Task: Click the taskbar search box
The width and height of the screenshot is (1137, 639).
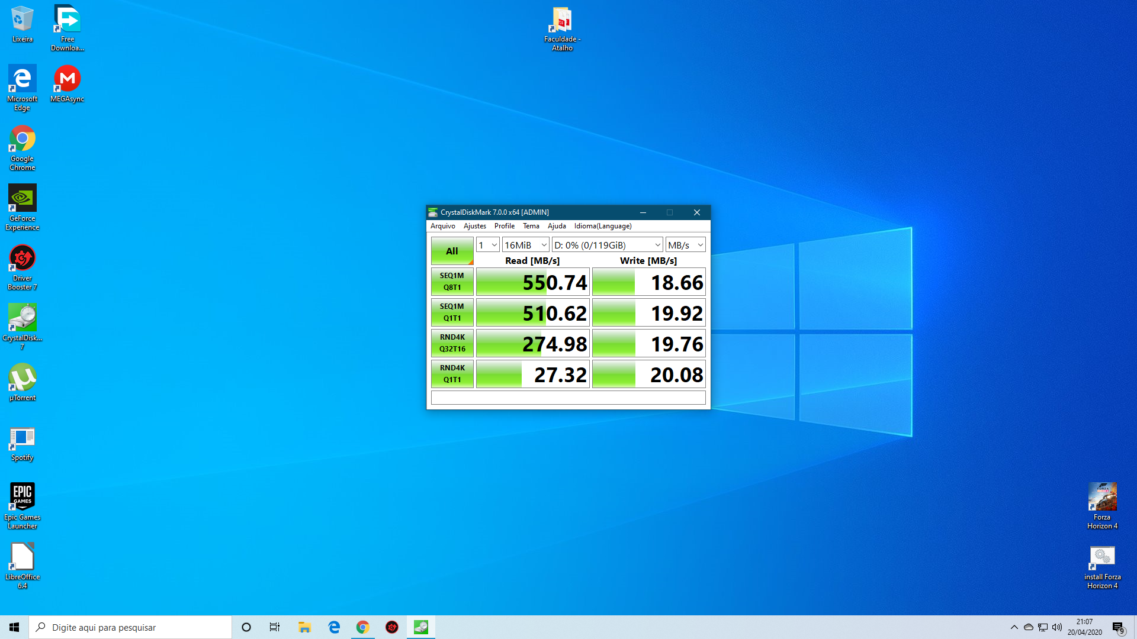Action: click(x=130, y=627)
